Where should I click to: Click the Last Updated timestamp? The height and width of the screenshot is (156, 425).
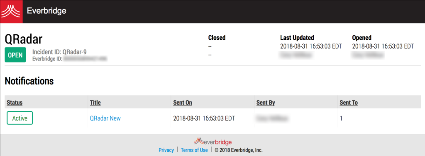point(311,46)
